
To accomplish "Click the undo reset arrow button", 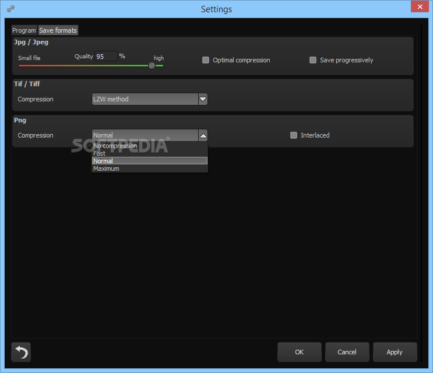I will [21, 352].
